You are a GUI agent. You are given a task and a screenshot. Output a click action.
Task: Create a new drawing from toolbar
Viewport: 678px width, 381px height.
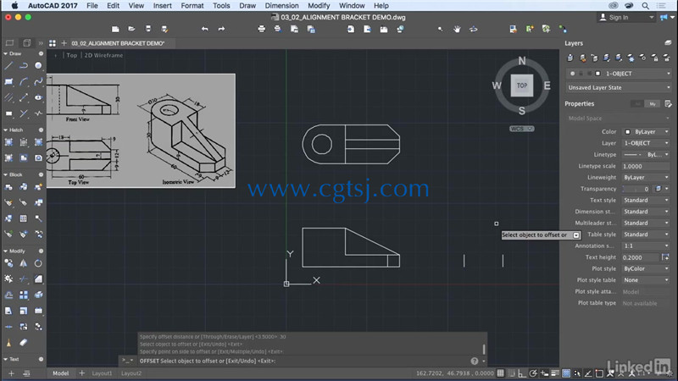click(115, 29)
